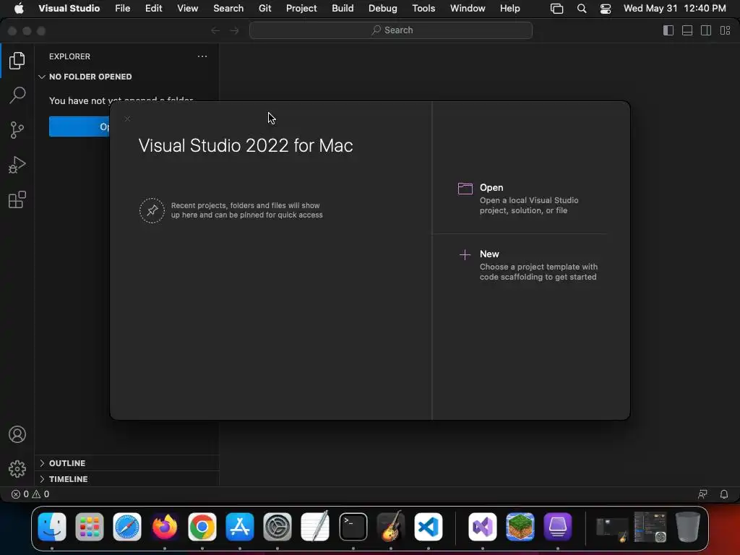Image resolution: width=740 pixels, height=555 pixels.
Task: Launch Safari from the Dock
Action: tap(127, 527)
